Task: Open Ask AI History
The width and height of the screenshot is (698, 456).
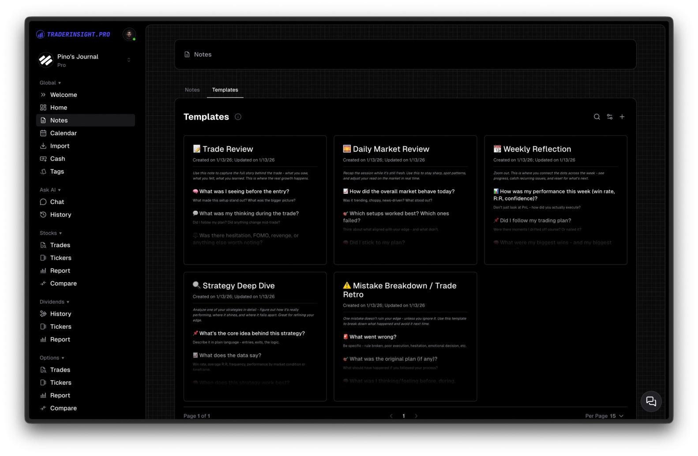Action: click(x=86, y=215)
